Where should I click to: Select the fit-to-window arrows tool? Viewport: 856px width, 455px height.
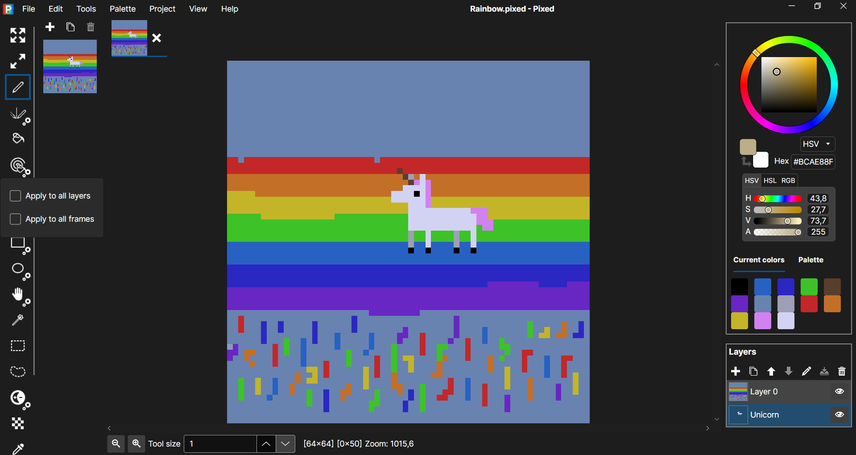18,35
